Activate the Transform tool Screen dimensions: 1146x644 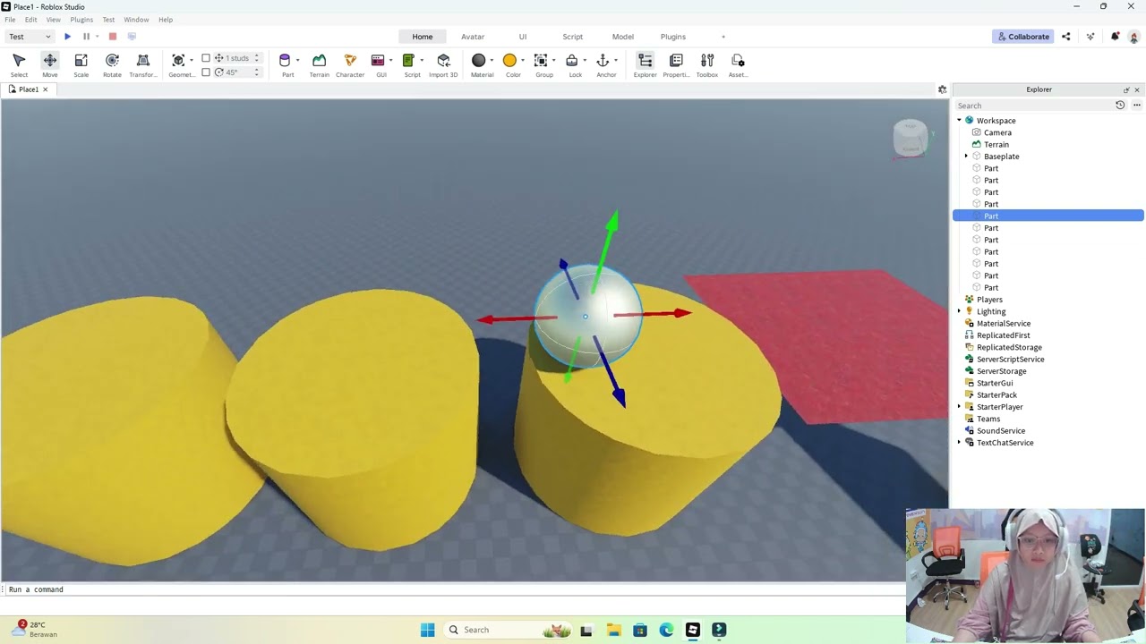[x=143, y=64]
